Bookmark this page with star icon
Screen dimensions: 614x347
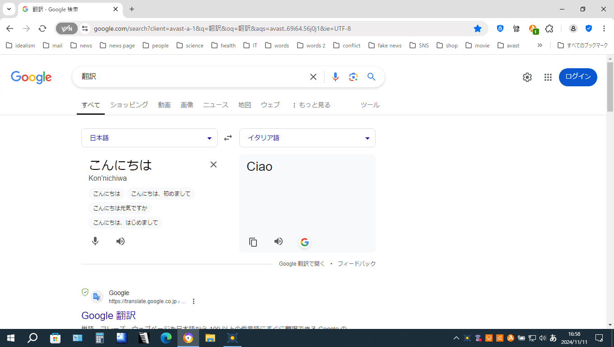[478, 28]
